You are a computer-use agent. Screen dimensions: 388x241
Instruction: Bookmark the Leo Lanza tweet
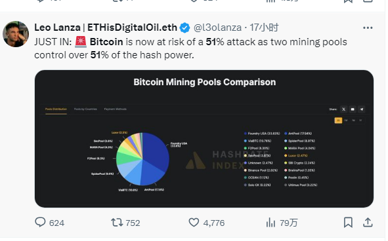pos(348,223)
